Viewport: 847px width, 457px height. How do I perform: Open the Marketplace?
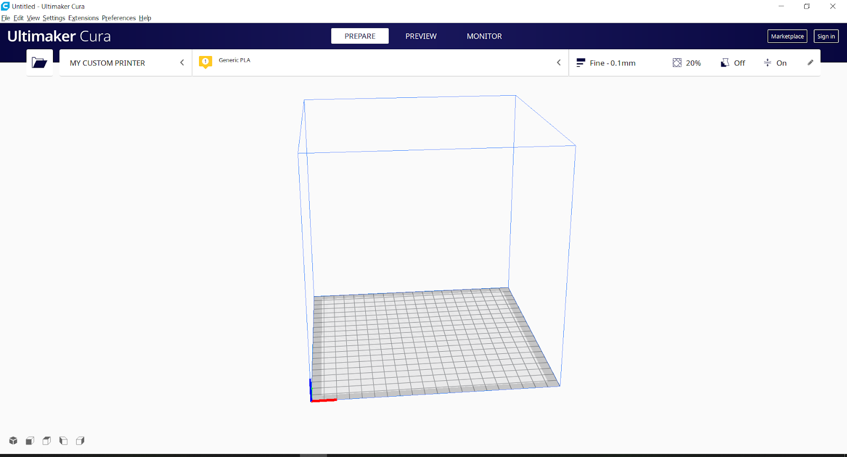click(787, 36)
